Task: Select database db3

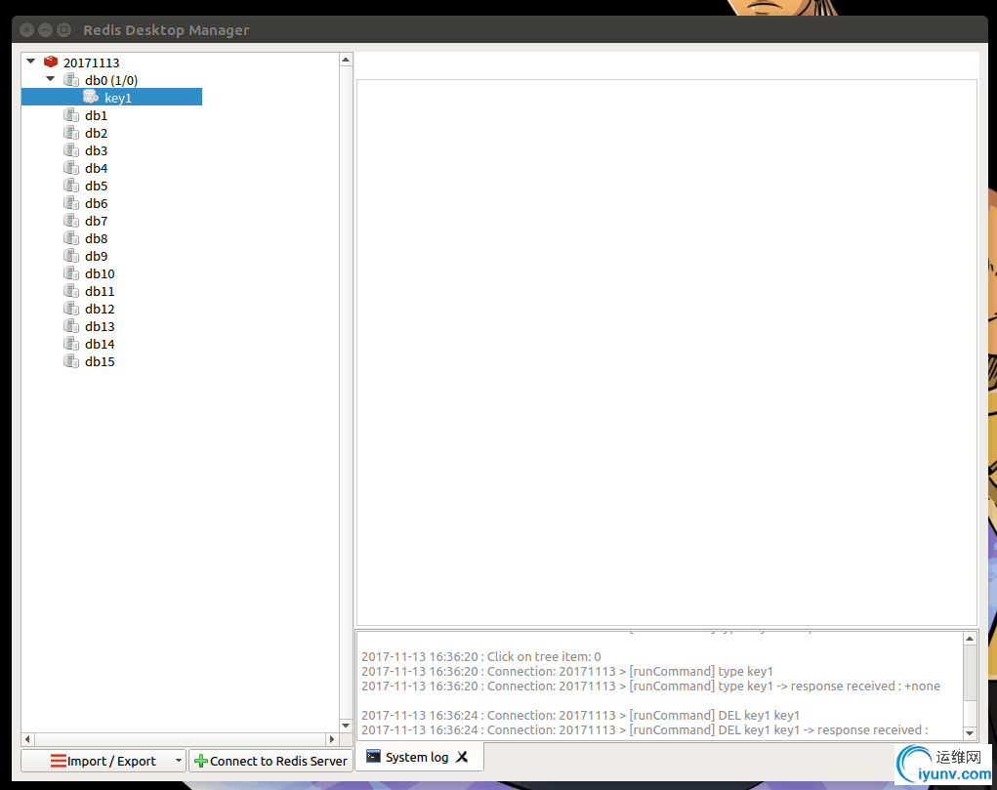Action: point(96,150)
